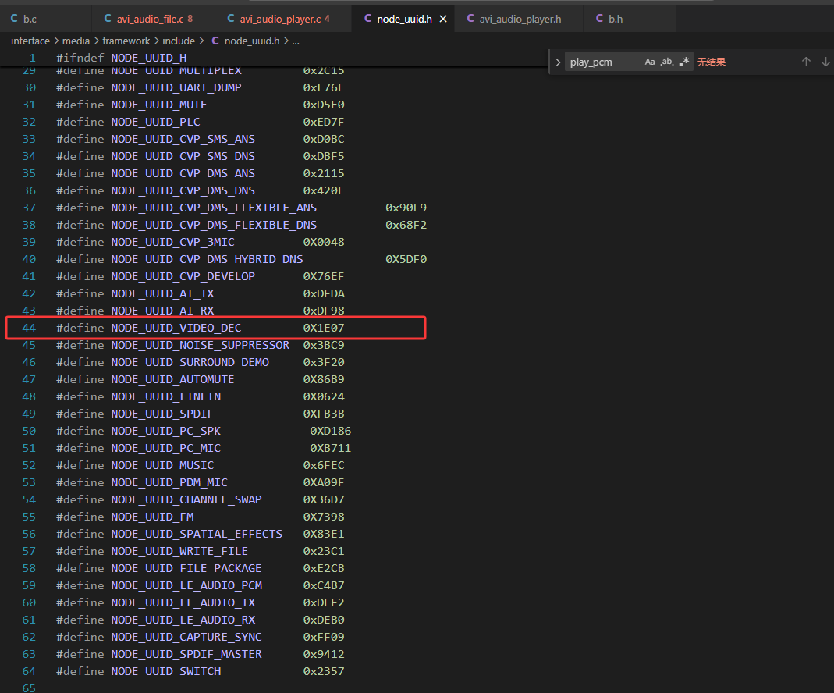
Task: Toggle Match Case in find widget
Action: tap(649, 62)
